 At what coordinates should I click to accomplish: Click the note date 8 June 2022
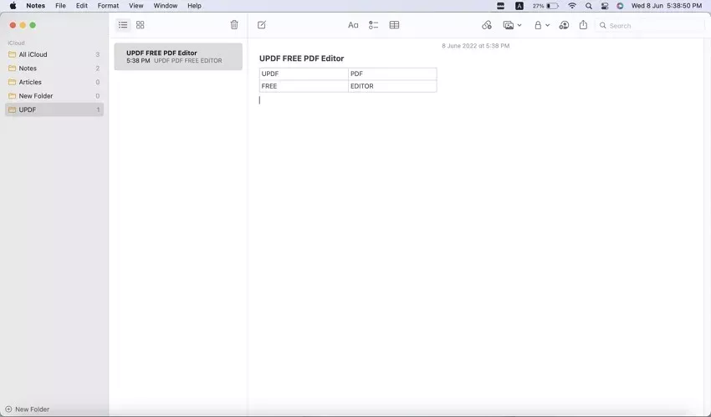click(476, 46)
